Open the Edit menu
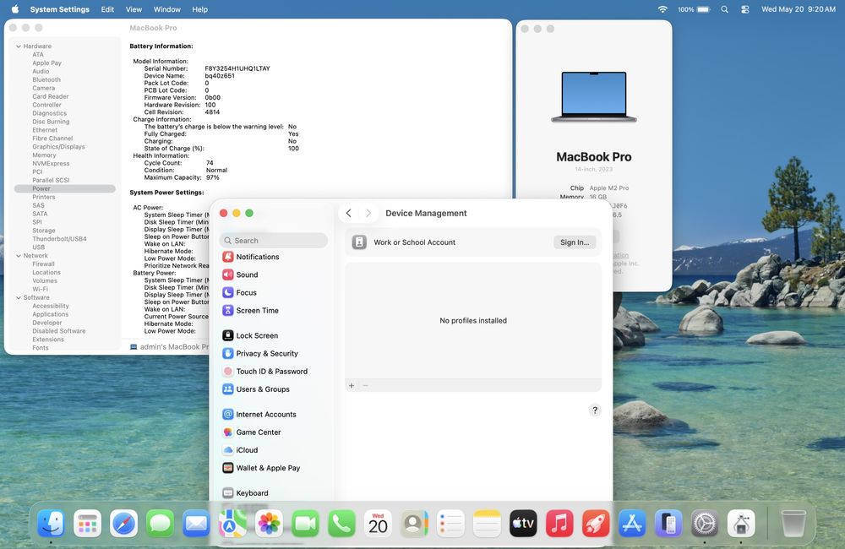 pyautogui.click(x=107, y=9)
